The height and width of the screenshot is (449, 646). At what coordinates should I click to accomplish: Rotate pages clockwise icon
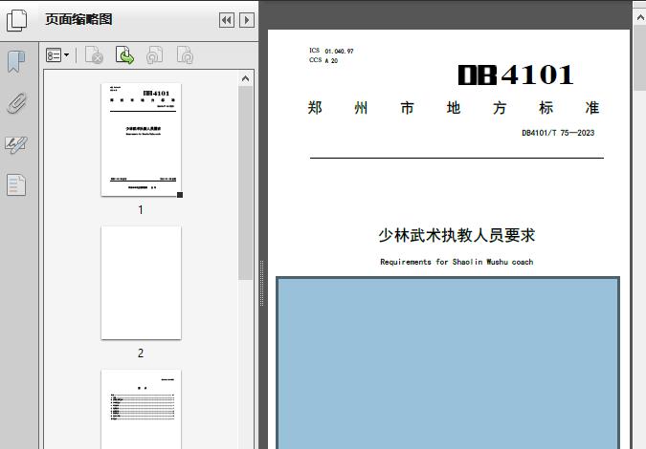pyautogui.click(x=185, y=55)
